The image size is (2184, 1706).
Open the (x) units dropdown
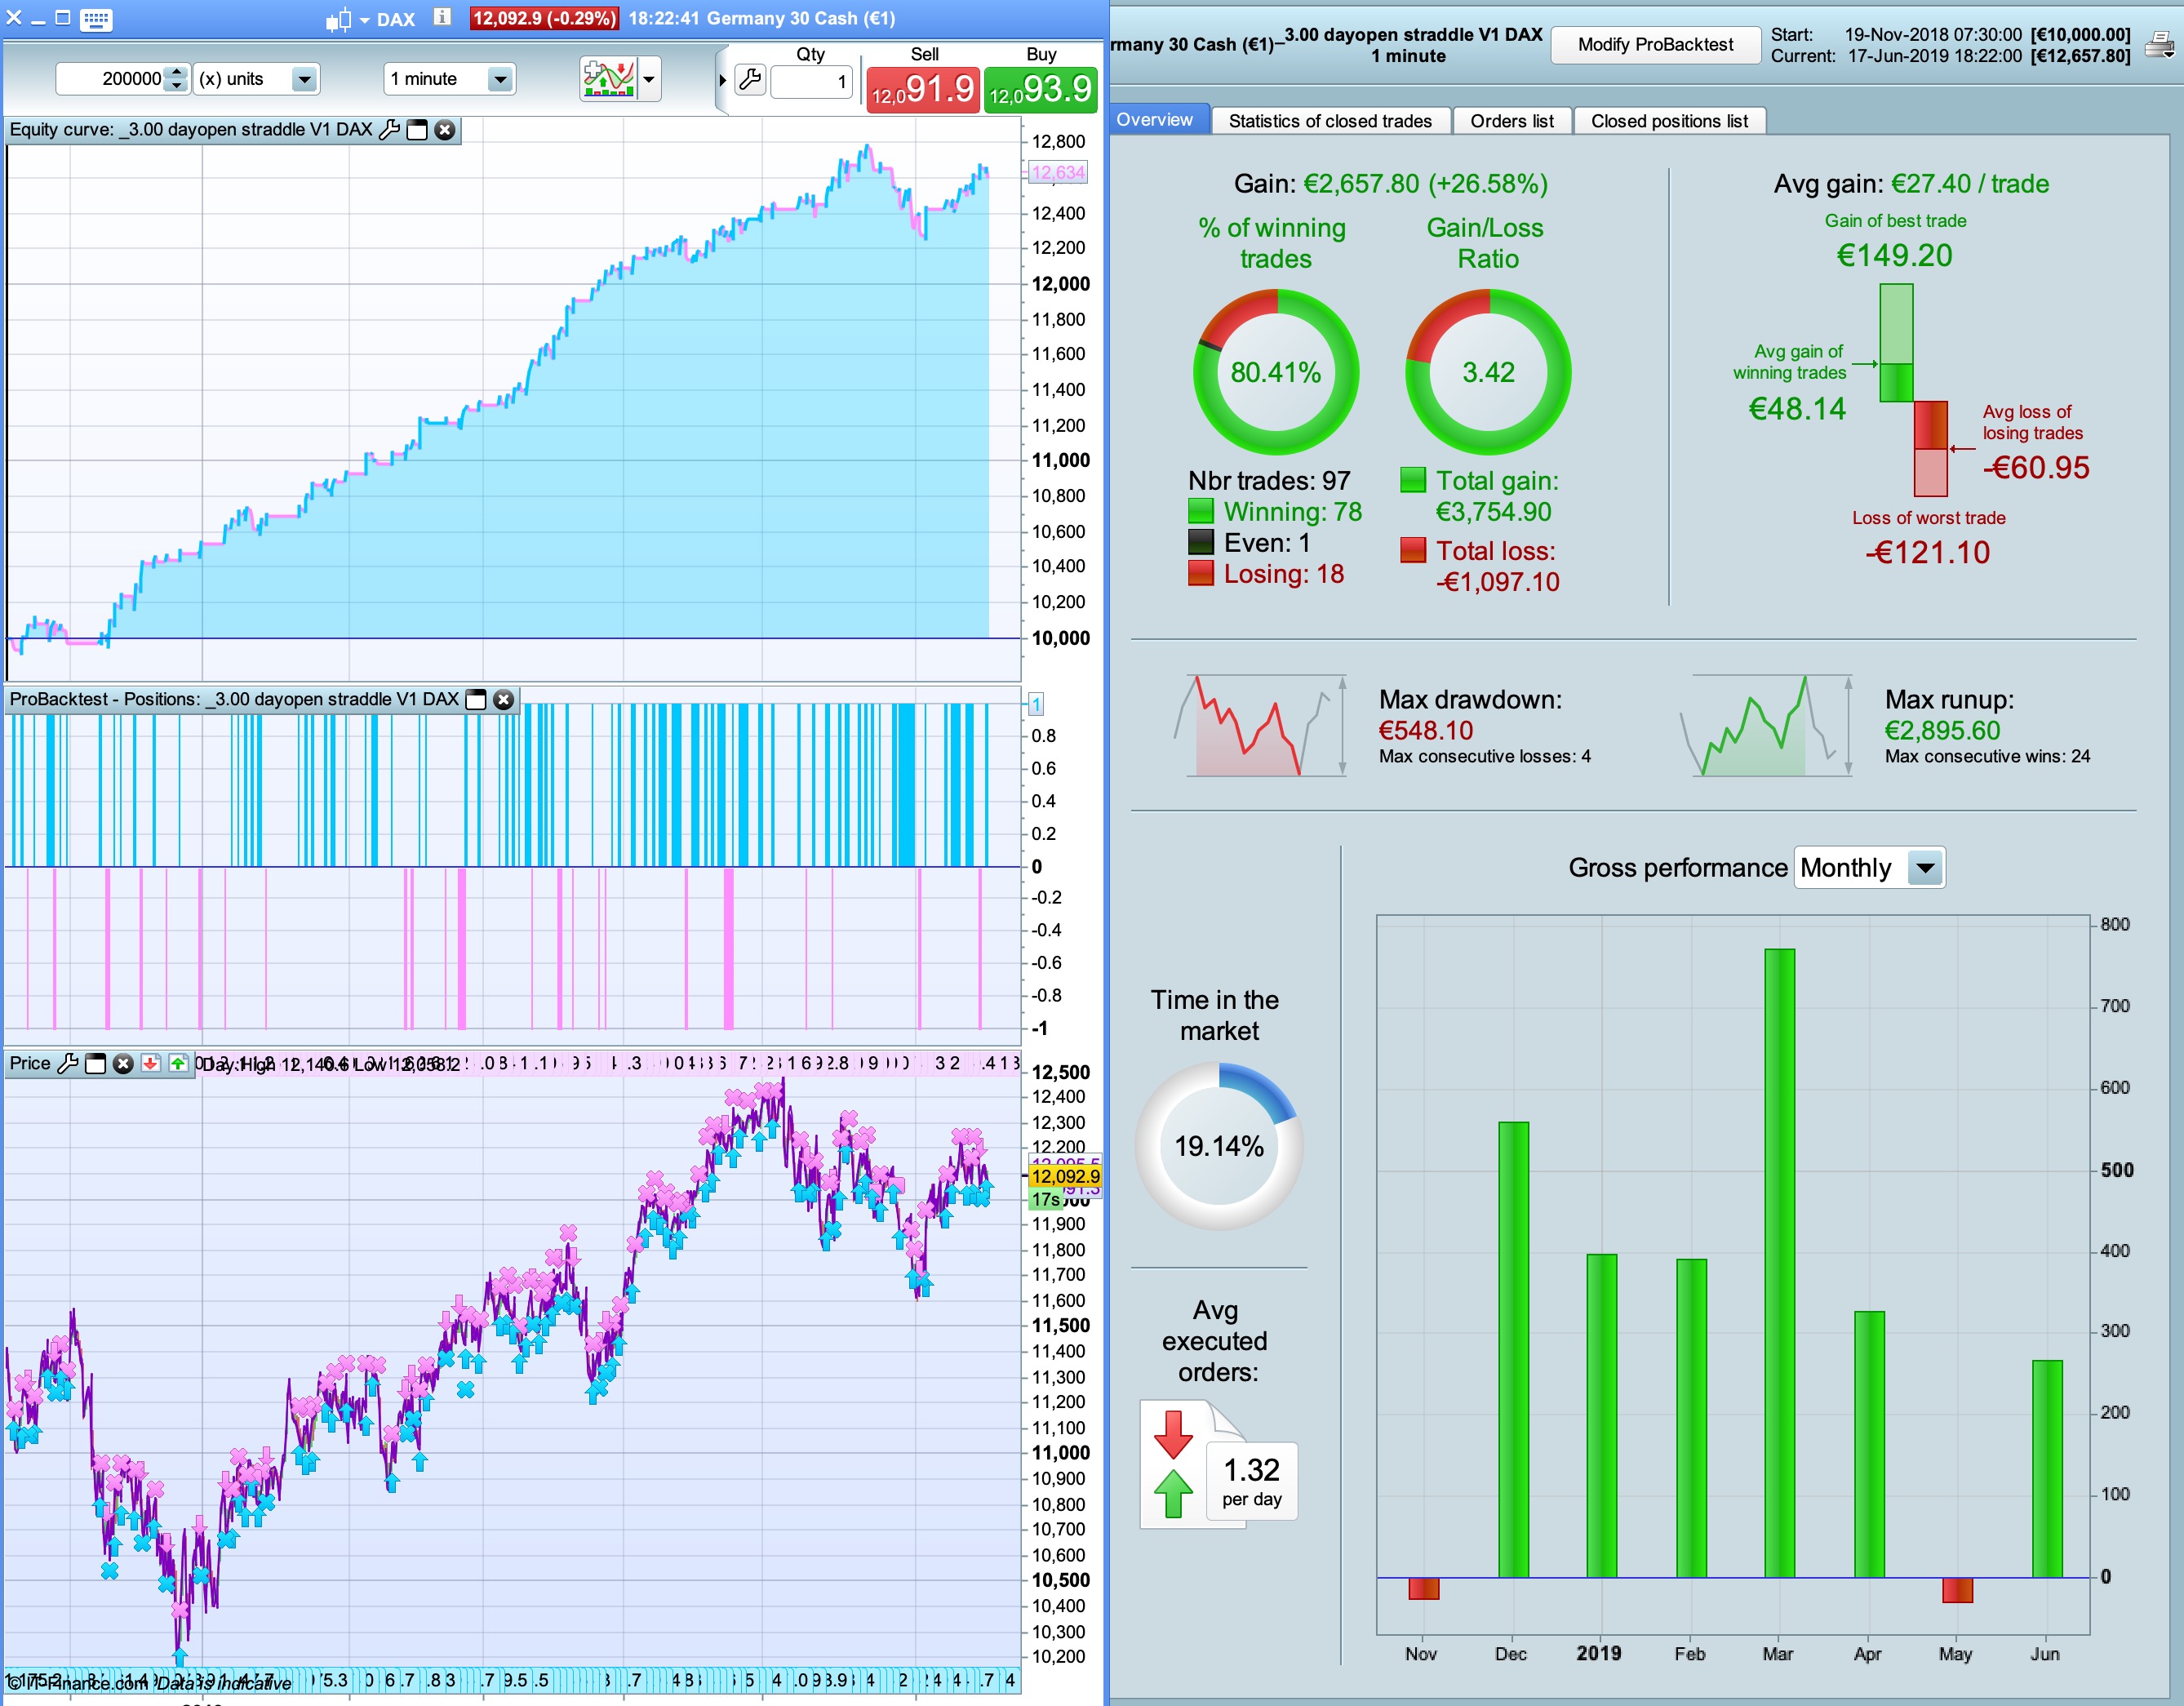point(304,79)
